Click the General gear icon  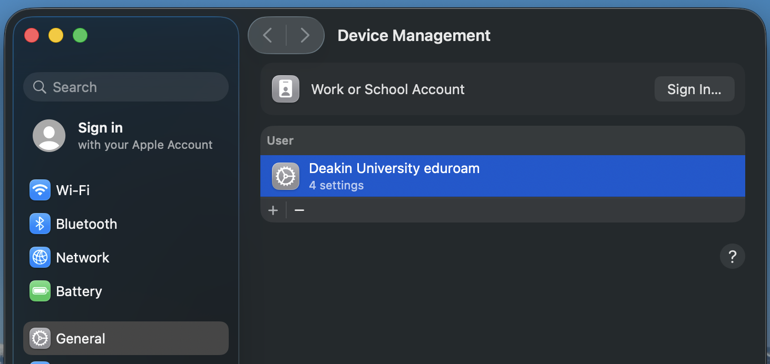(40, 339)
